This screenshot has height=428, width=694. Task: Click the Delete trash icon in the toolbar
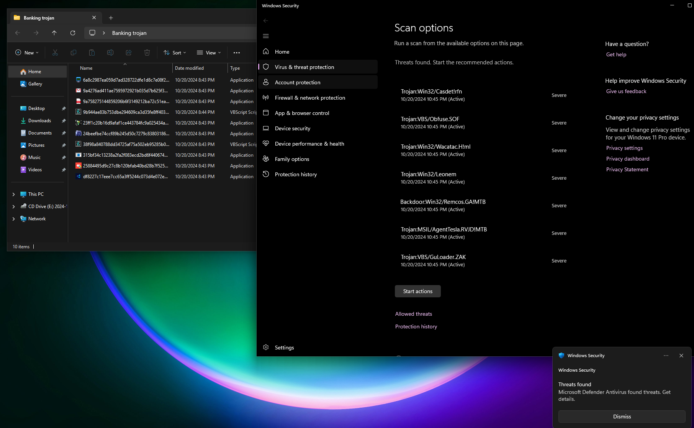tap(147, 52)
